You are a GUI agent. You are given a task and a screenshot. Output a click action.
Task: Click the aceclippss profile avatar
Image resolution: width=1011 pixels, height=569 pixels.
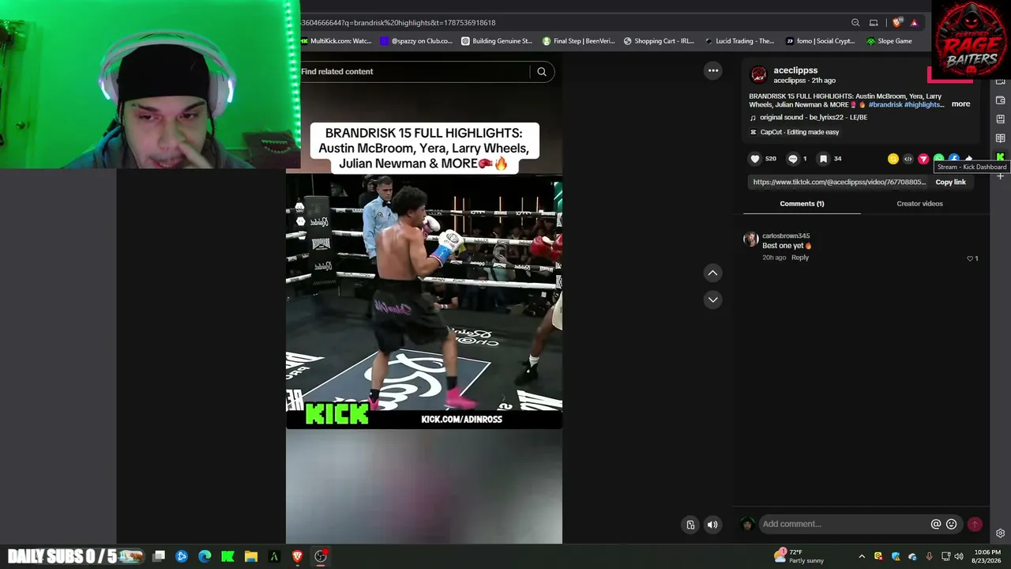tap(758, 75)
